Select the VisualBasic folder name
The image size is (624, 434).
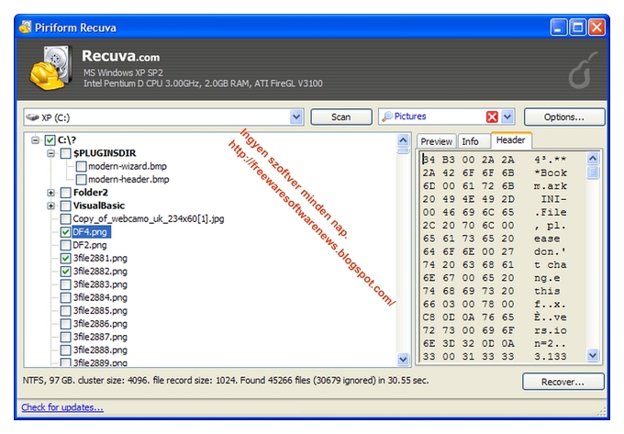click(99, 206)
